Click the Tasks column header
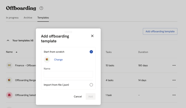The height and width of the screenshot is (108, 186). tap(109, 52)
